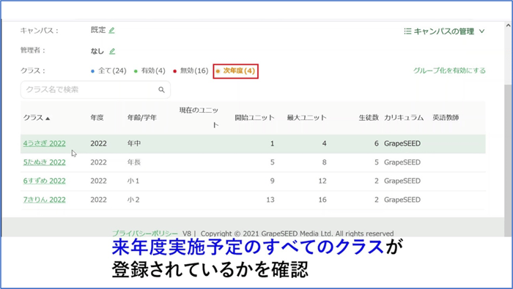Image resolution: width=513 pixels, height=289 pixels.
Task: Click max unit 12 in 6すずめ row
Action: pos(322,181)
